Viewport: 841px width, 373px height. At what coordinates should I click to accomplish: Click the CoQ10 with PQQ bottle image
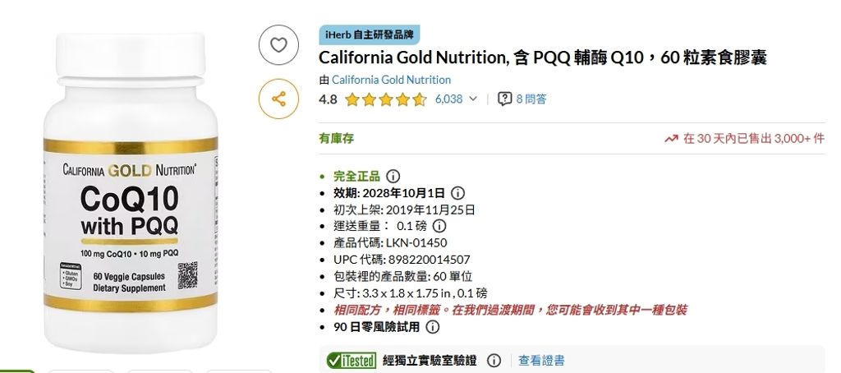coord(130,189)
